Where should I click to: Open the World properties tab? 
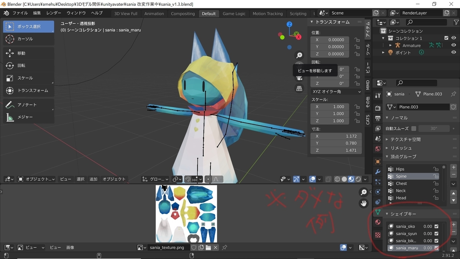pyautogui.click(x=378, y=148)
